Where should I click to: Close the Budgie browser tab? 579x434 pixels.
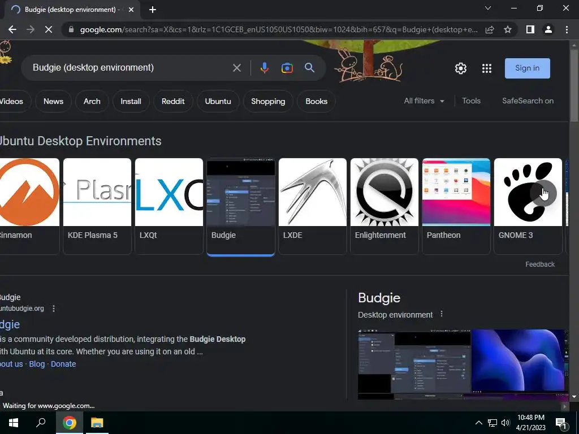coord(131,10)
